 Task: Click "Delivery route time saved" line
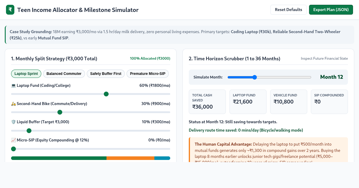coord(246,130)
